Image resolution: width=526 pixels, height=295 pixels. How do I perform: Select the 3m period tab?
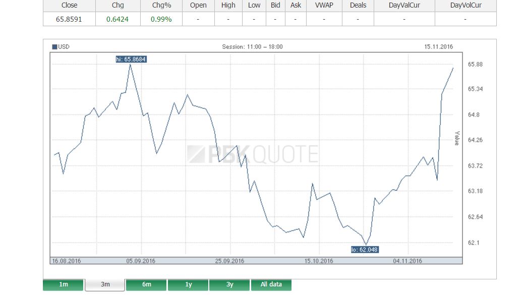pyautogui.click(x=105, y=284)
